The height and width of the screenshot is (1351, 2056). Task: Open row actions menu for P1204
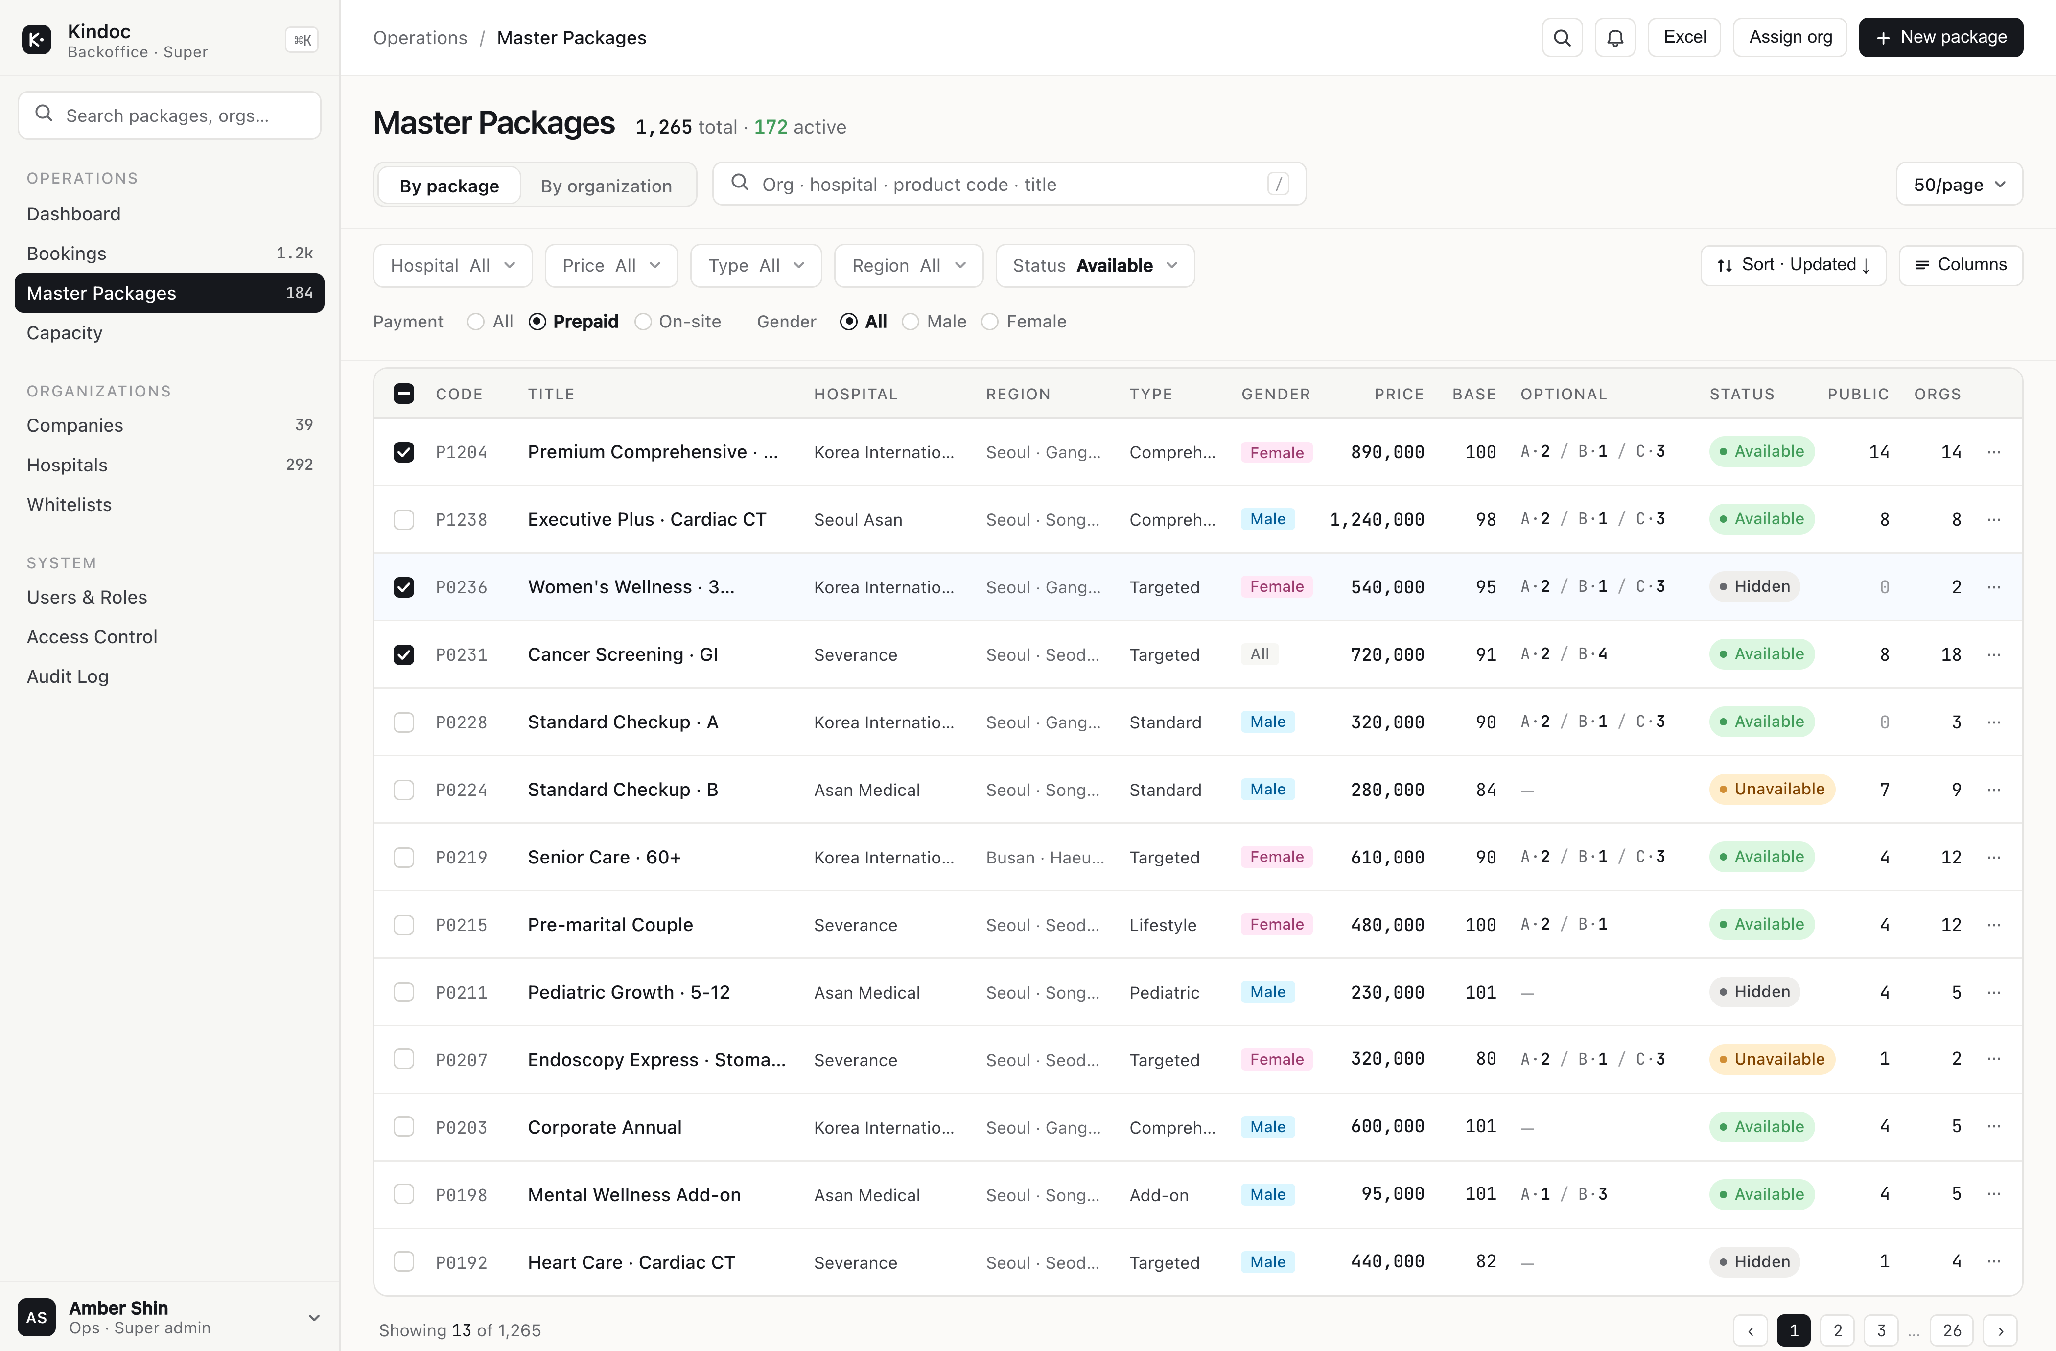1994,452
